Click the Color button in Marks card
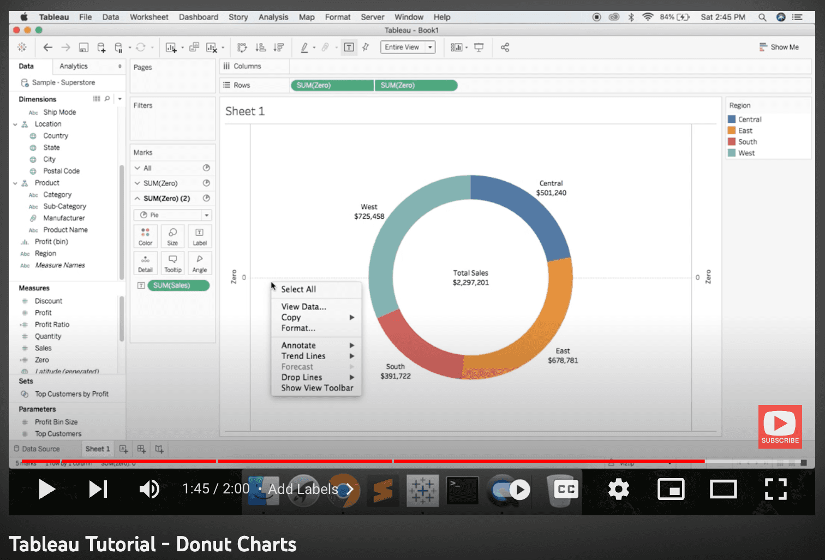 tap(145, 236)
